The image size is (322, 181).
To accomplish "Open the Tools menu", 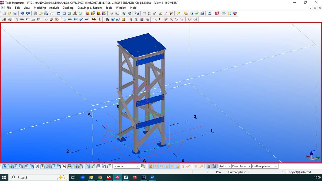I will click(109, 8).
